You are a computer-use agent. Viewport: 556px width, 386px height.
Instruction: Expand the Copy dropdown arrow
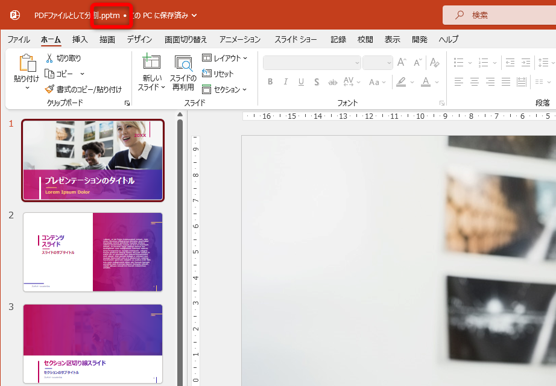(82, 74)
